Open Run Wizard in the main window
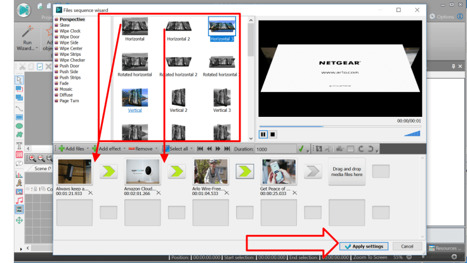 point(27,39)
